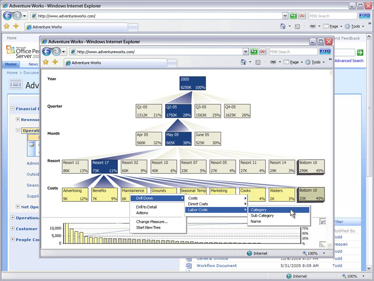Click Stop icon in rear browser window

(302, 16)
